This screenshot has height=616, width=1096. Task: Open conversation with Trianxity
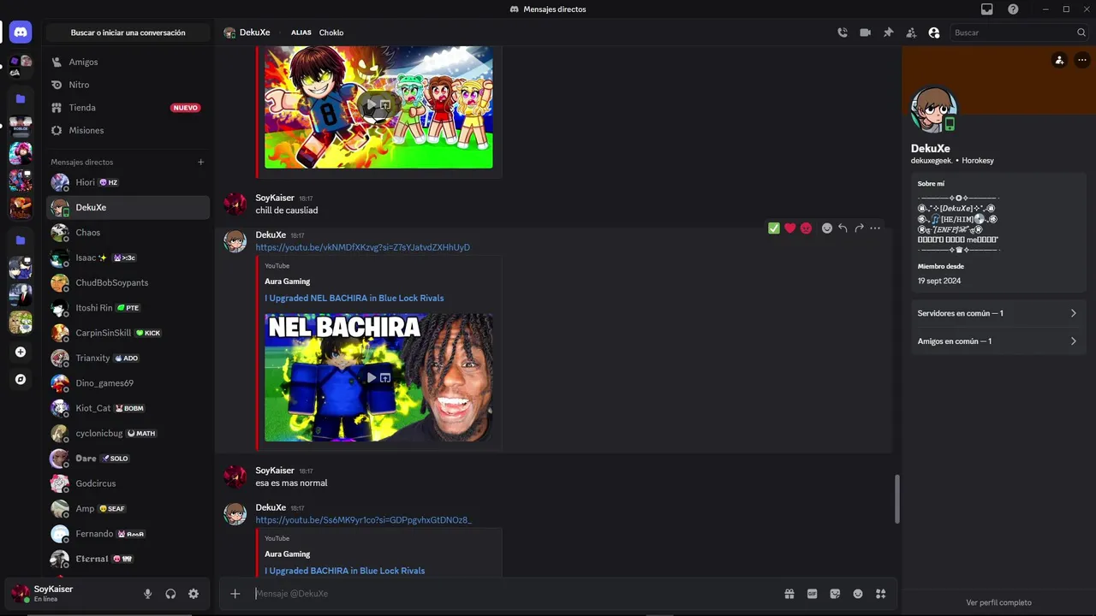point(127,358)
